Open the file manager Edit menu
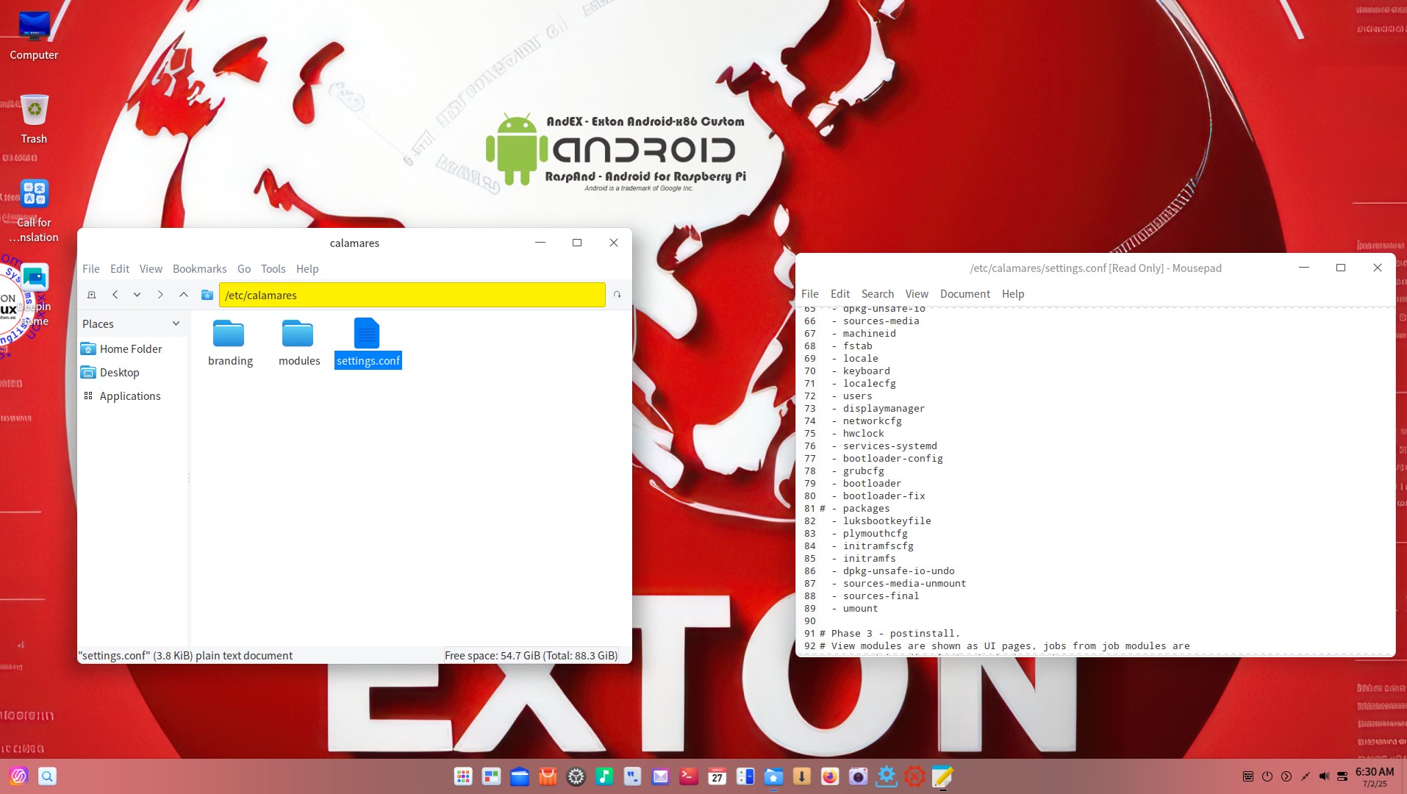 pos(120,269)
